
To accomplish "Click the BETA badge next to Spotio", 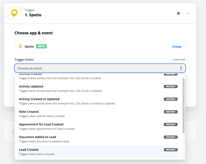I will coord(41,46).
